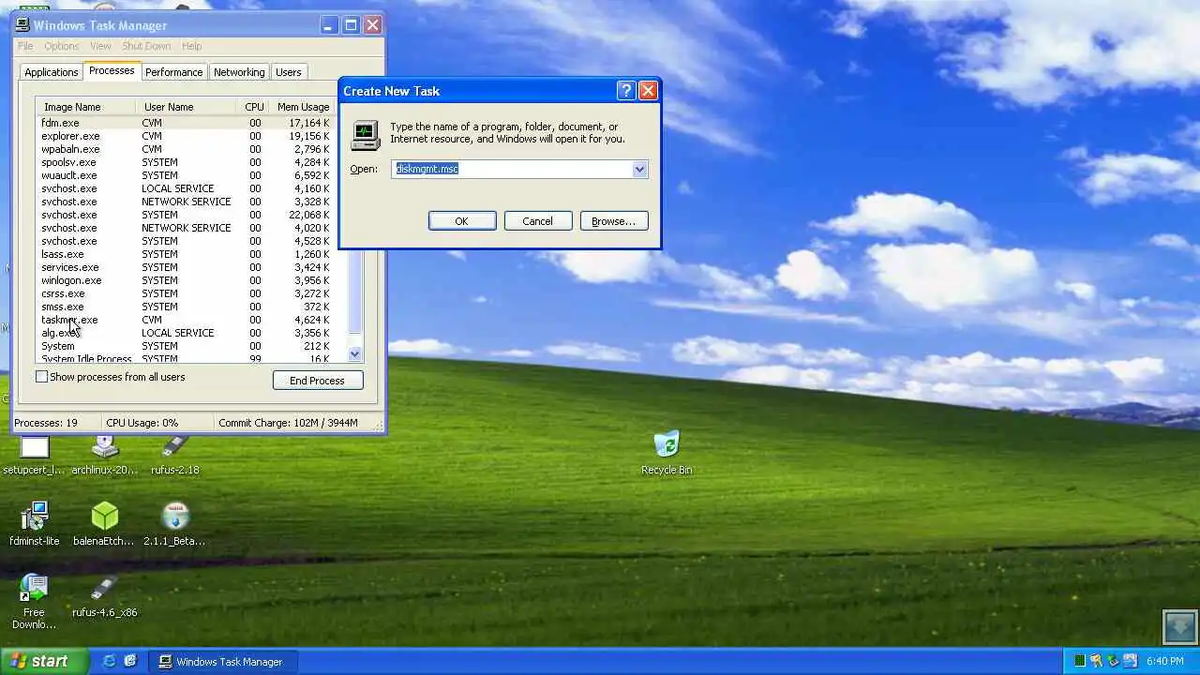Click the End Process button
The image size is (1200, 675).
point(318,381)
